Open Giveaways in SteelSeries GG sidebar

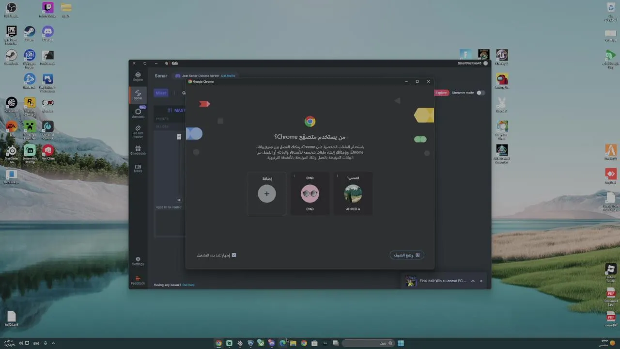[138, 150]
